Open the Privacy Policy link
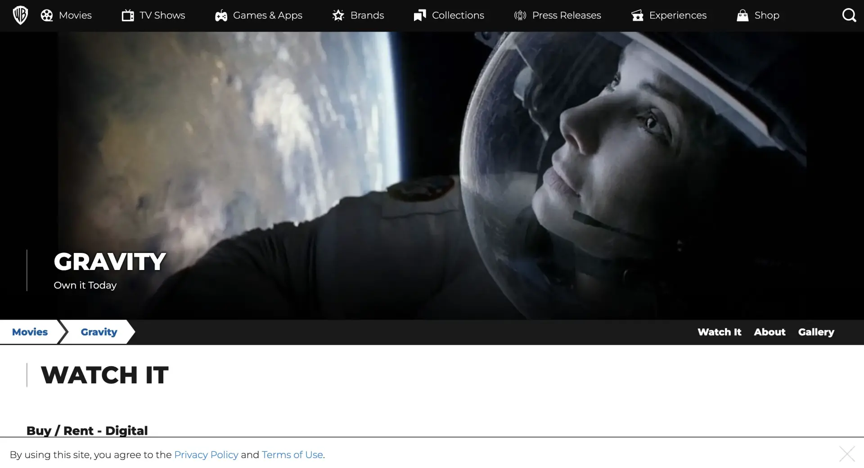Viewport: 864px width, 468px height. pos(206,455)
